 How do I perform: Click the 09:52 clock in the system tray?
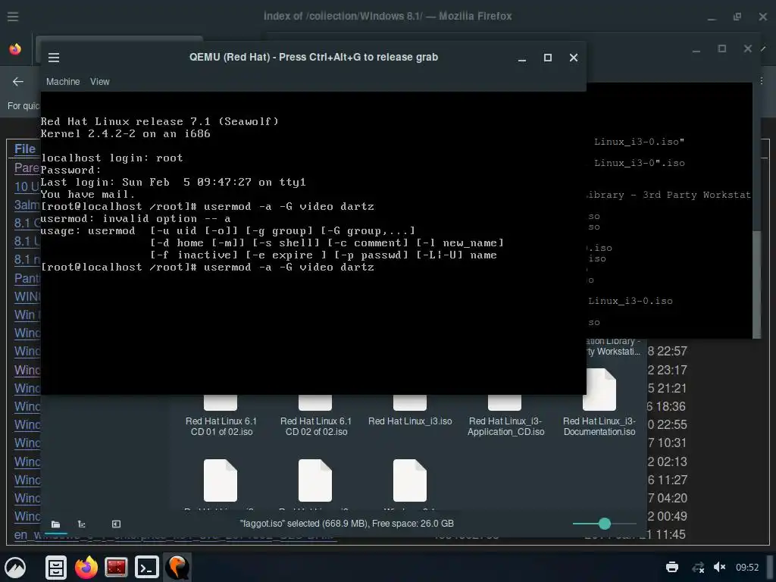point(746,567)
